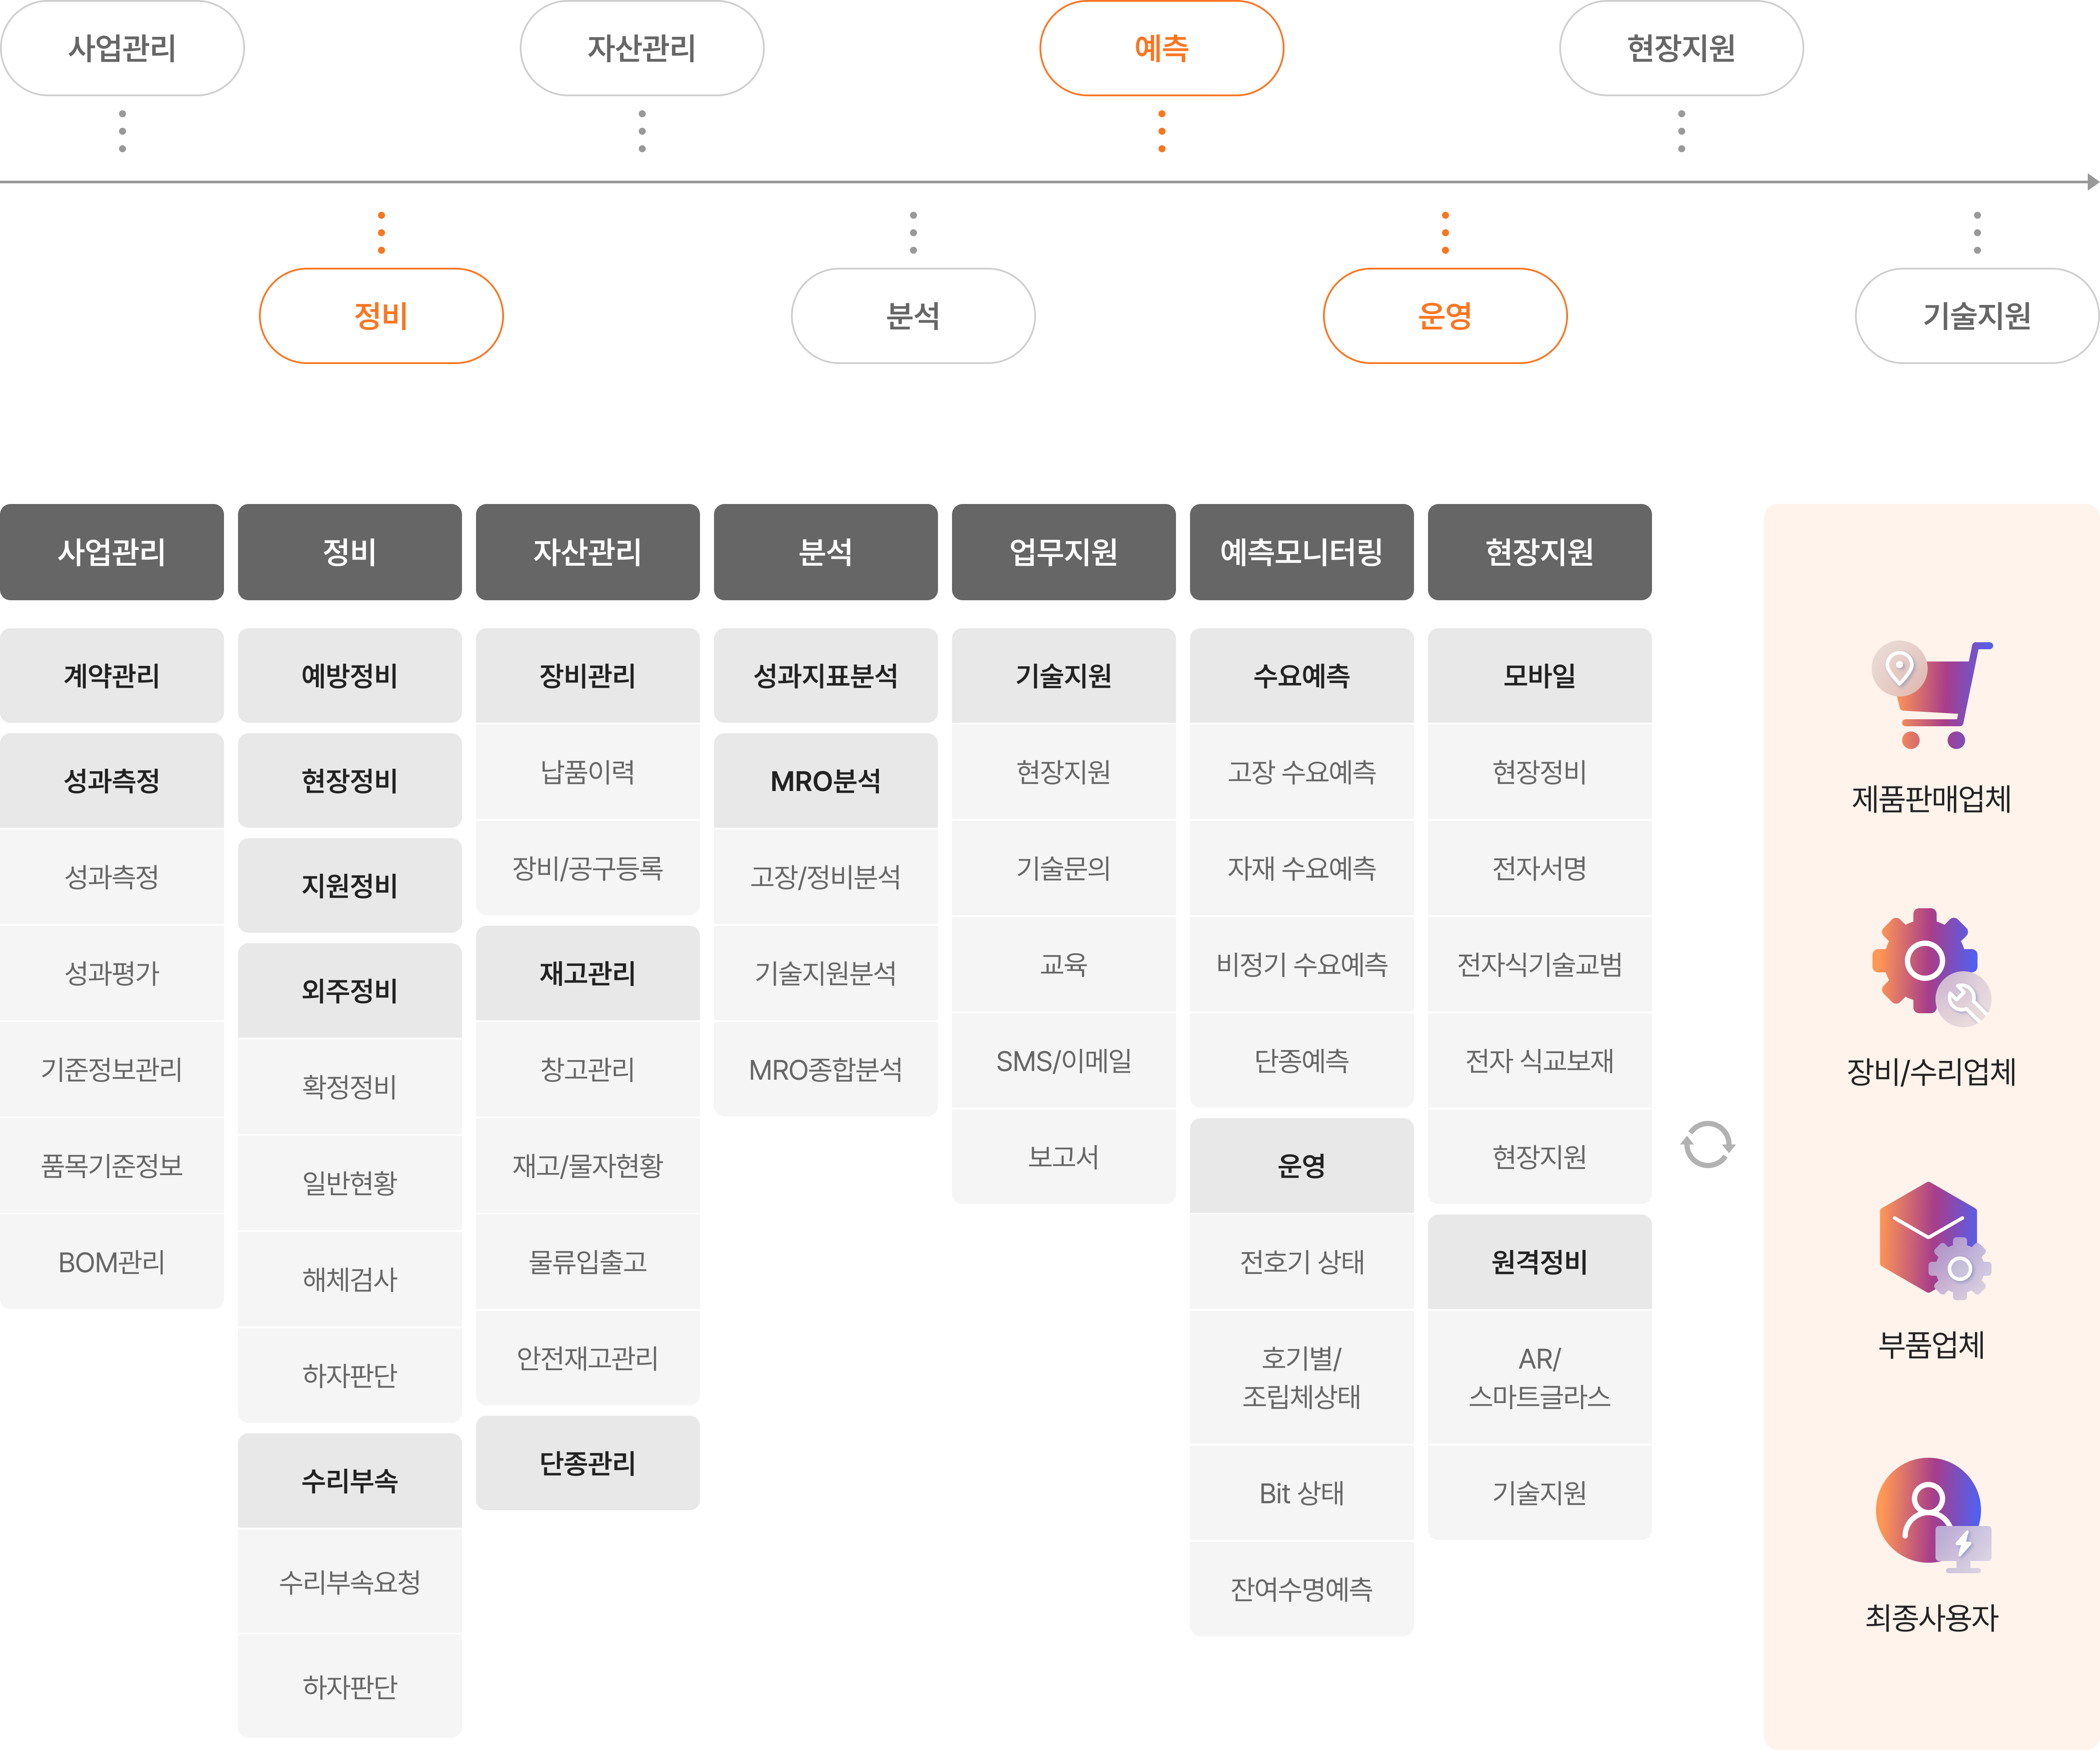Click the 업무지원 dark column header
2100x1750 pixels.
tap(1063, 552)
